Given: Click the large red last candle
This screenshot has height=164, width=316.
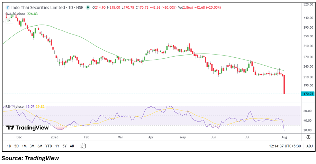Looking at the screenshot, I should 284,85.
